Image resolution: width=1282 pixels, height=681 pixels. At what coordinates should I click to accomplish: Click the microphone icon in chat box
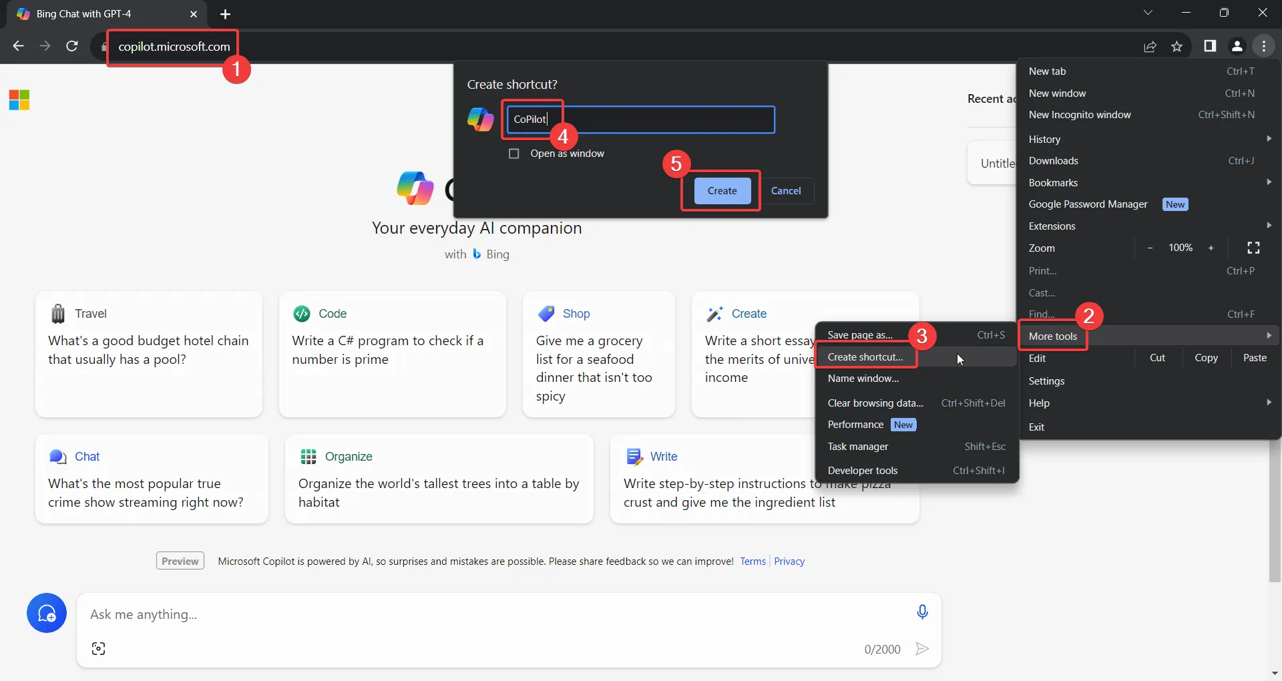pos(922,612)
